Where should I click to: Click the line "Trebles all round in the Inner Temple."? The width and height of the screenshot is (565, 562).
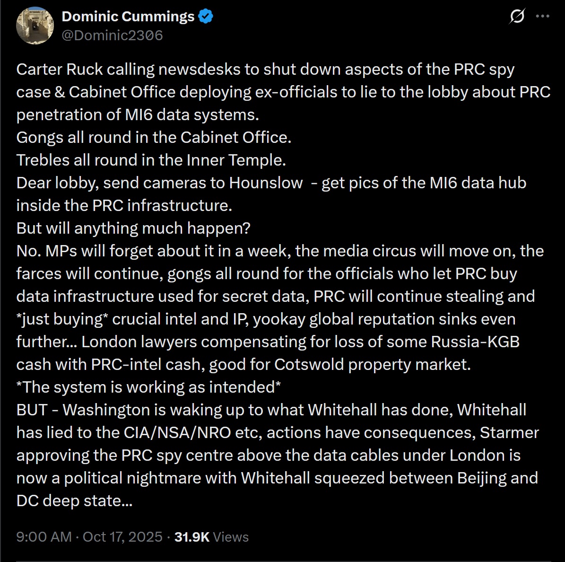tap(151, 160)
